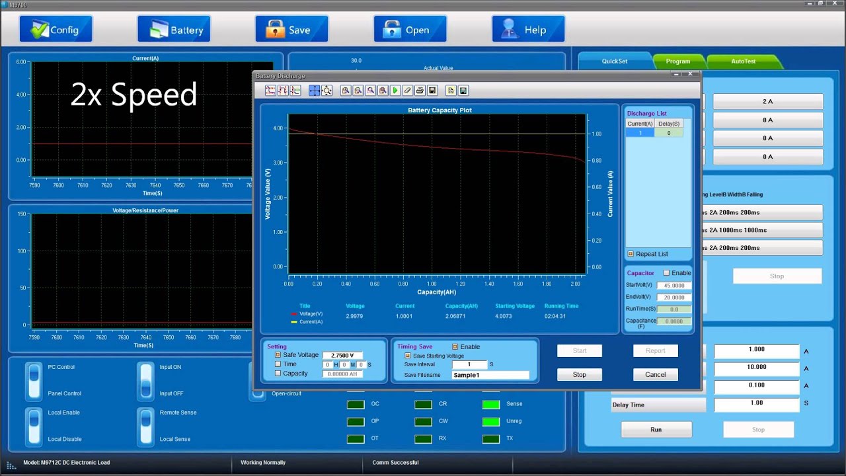Screen dimensions: 846x476
Task: Toggle the Repeat List checkbox
Action: (631, 254)
